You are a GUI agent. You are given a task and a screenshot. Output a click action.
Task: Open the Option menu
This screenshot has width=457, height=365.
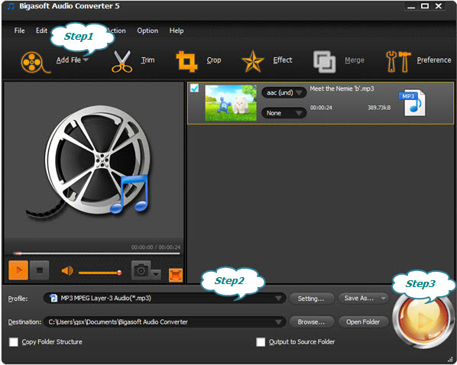[x=147, y=31]
